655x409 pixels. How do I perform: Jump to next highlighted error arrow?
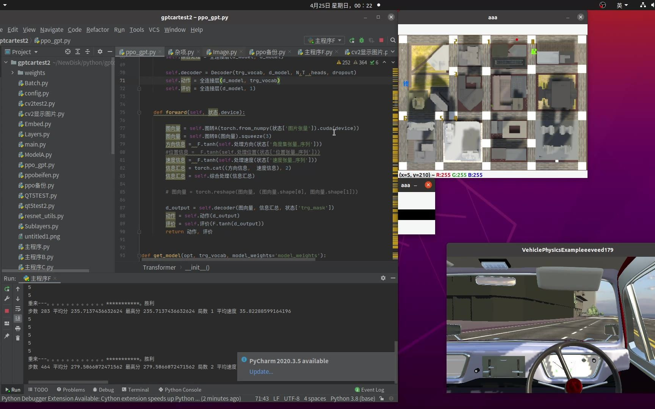pyautogui.click(x=393, y=62)
